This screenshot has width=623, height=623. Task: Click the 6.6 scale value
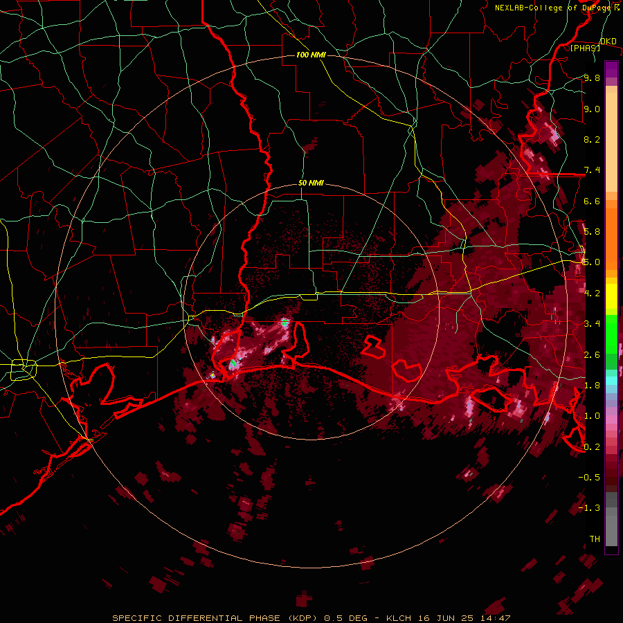click(592, 201)
